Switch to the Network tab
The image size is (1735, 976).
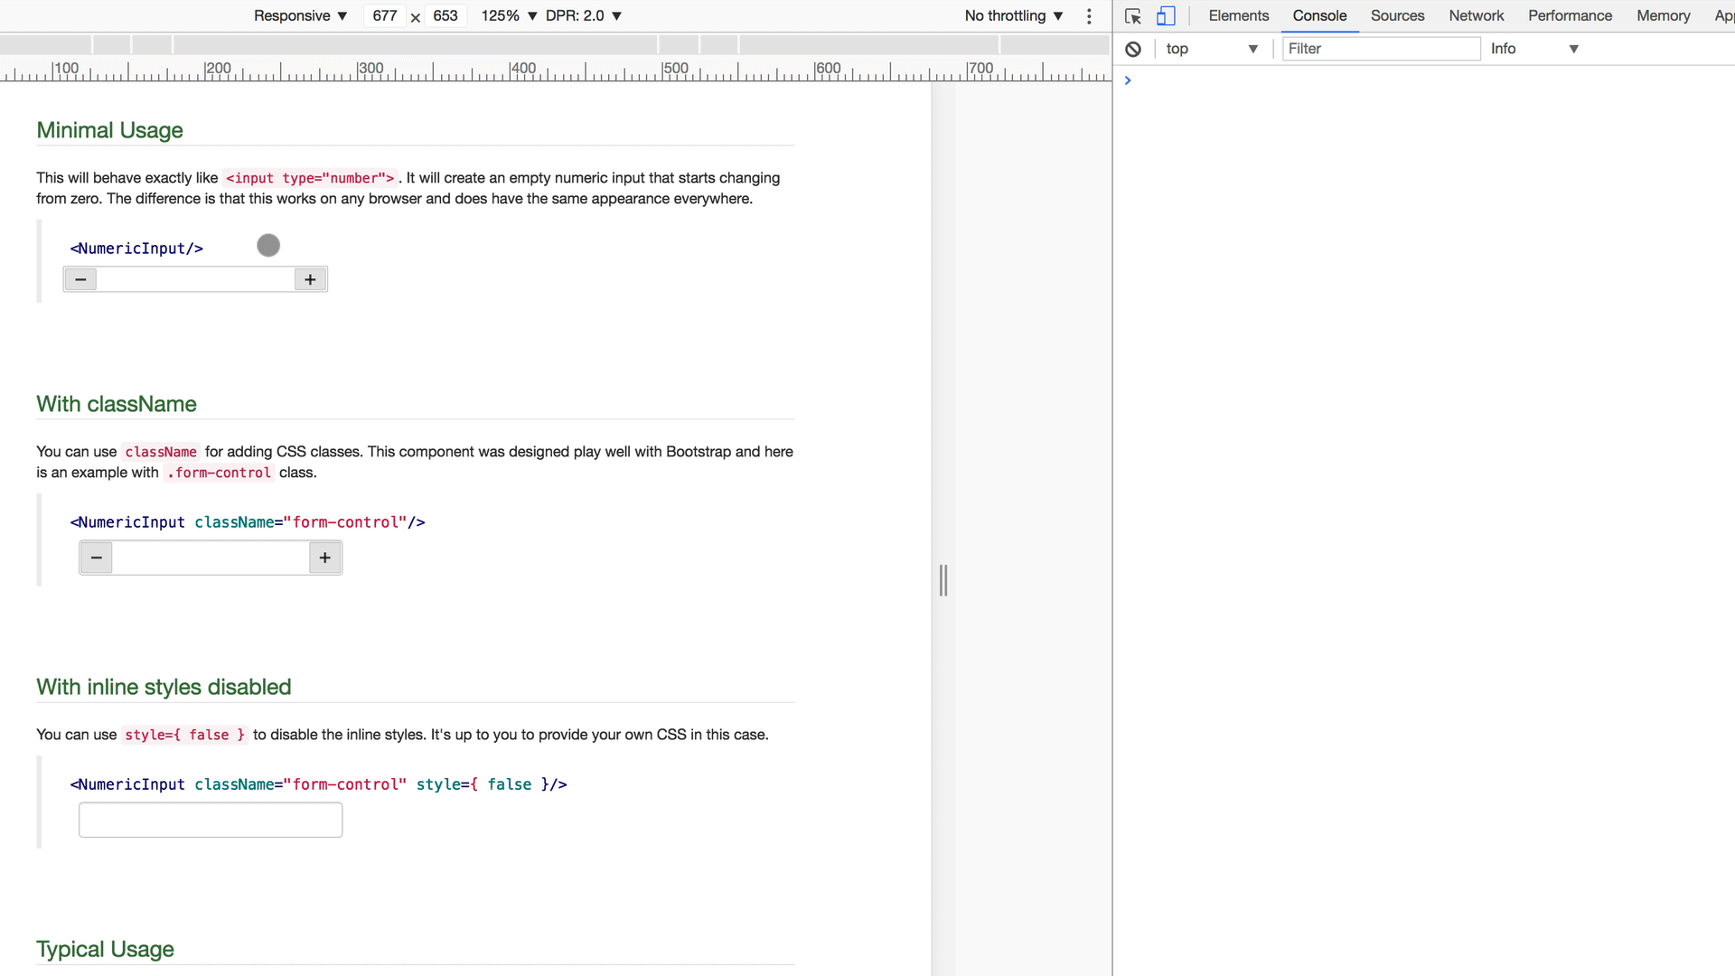(x=1476, y=16)
